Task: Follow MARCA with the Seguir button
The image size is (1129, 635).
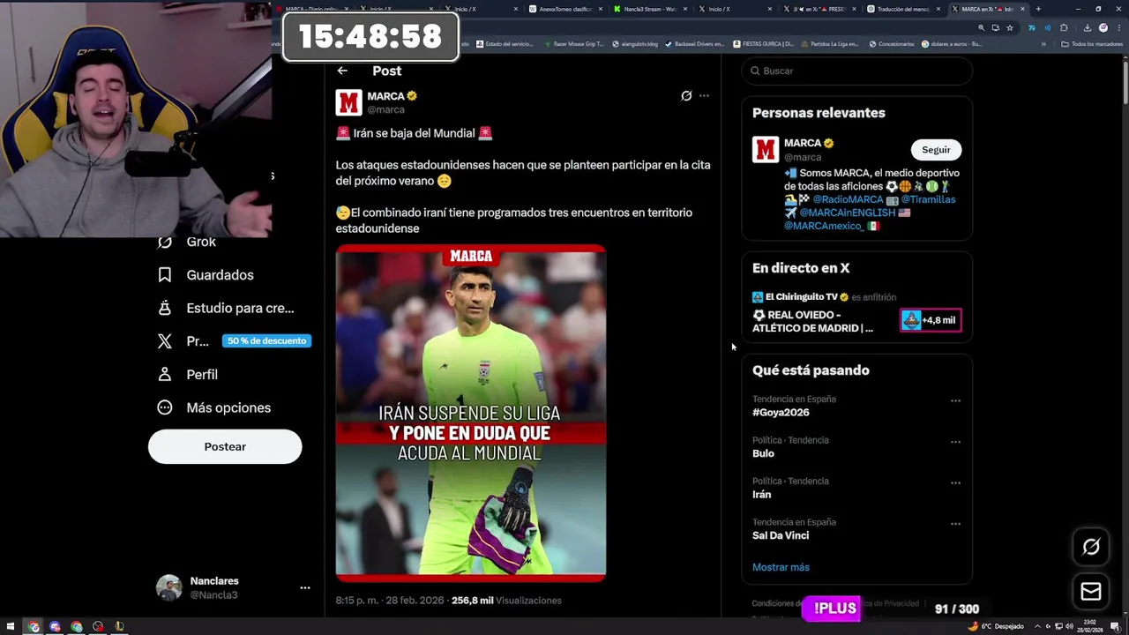Action: (x=936, y=150)
